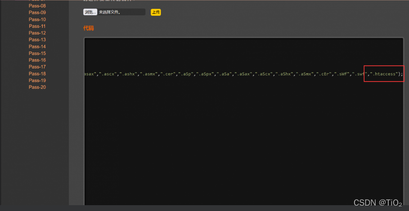Click the ".asmx" string in the code
409x211 pixels.
(148, 74)
